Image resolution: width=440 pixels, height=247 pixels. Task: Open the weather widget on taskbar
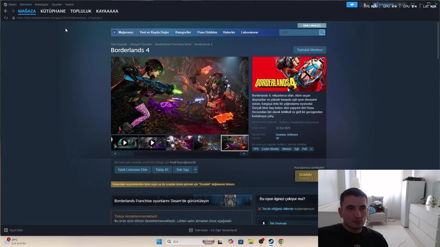(15, 242)
